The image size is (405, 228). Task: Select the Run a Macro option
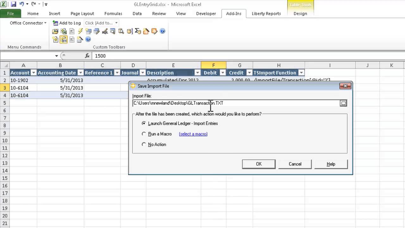tap(144, 134)
